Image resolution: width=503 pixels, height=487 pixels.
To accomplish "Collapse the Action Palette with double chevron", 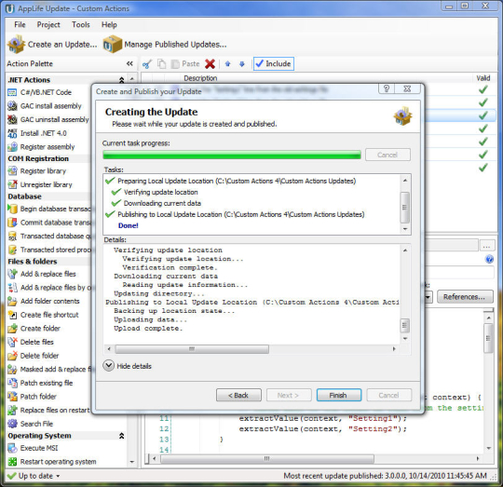I will click(x=129, y=63).
